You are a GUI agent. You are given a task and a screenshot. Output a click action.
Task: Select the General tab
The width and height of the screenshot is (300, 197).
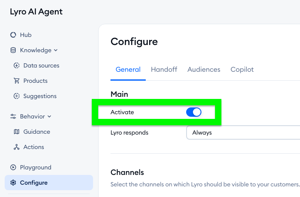click(128, 70)
